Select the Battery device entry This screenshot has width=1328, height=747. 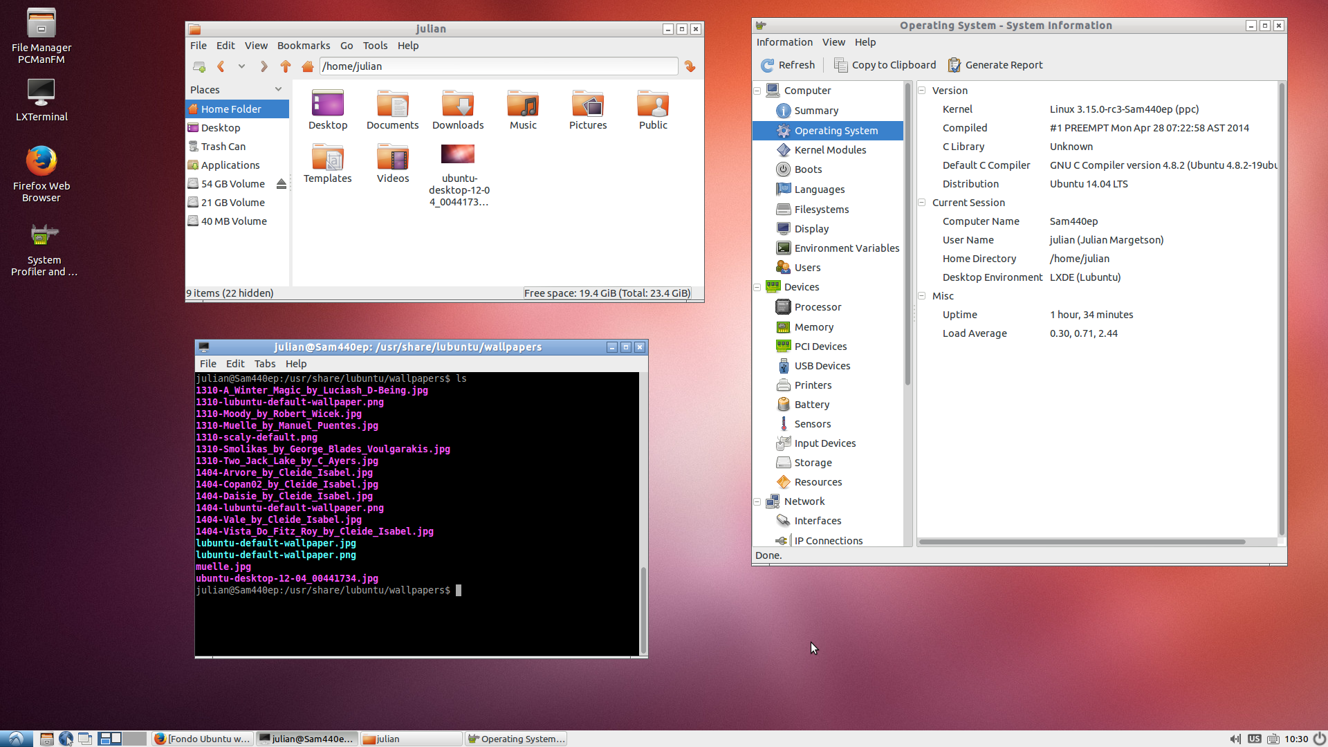[811, 405]
